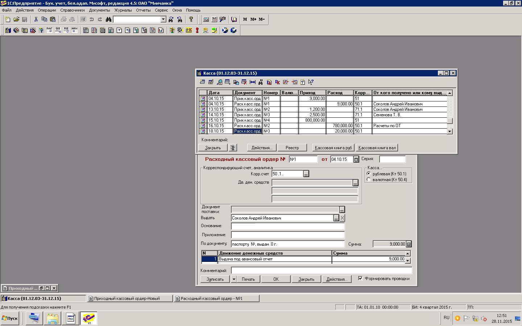
Task: Click the Copy icon in main toolbar
Action: tap(44, 19)
